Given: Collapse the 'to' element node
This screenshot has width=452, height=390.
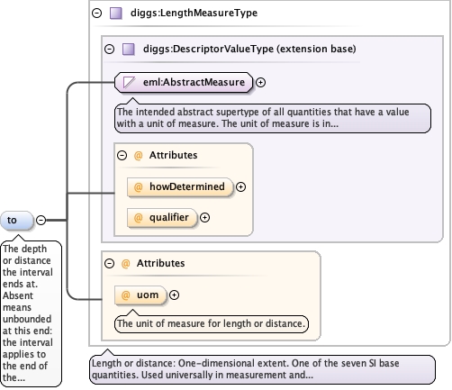Looking at the screenshot, I should click(41, 221).
